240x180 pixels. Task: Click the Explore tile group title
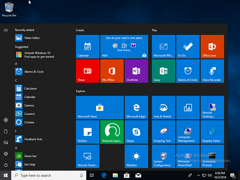pos(81,91)
